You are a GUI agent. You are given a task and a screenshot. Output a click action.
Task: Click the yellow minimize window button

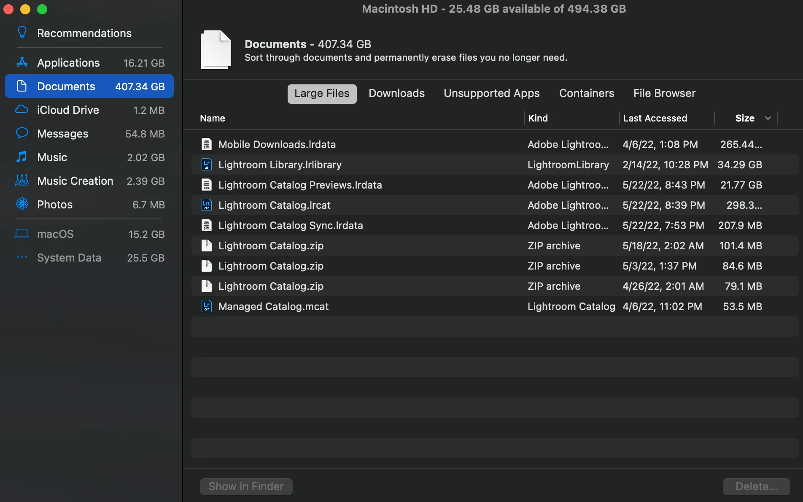click(x=25, y=9)
